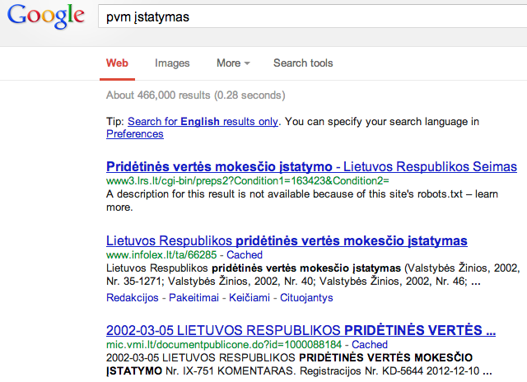Open the Preferences link
527x382 pixels.
click(x=135, y=133)
